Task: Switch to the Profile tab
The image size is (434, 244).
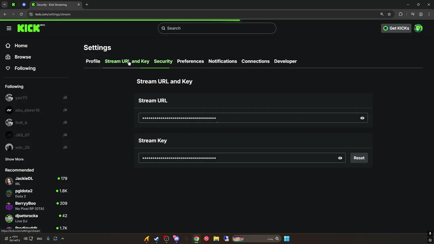Action: point(93,61)
